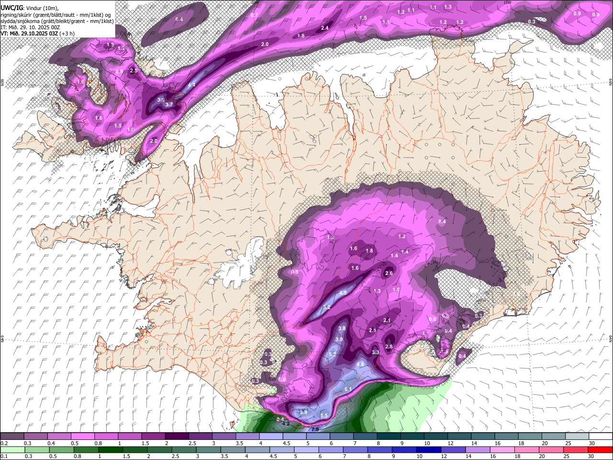Image resolution: width=613 pixels, height=460 pixels.
Task: Select the dark teal 8 swatch, upper legend row
Action: (x=388, y=436)
